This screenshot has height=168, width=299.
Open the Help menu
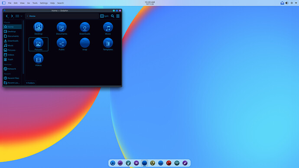coord(52,3)
